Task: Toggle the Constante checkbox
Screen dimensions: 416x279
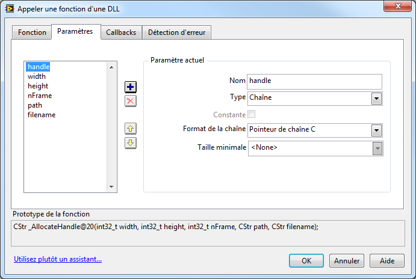Action: pos(251,114)
